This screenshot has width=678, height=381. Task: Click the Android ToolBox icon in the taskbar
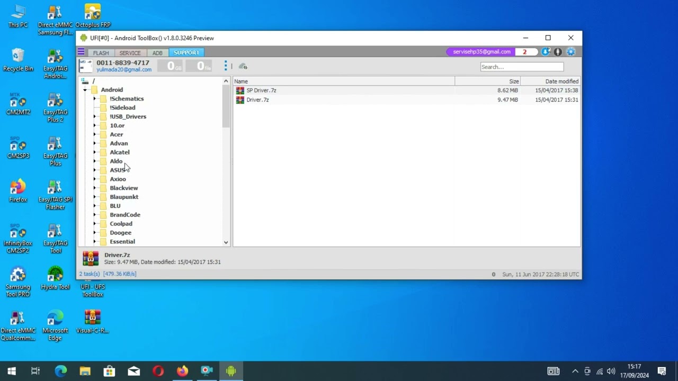click(x=231, y=371)
